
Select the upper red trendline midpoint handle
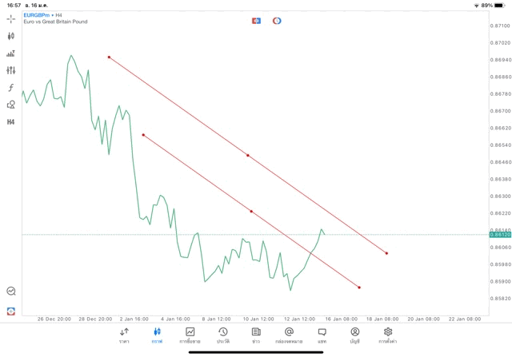(x=248, y=155)
